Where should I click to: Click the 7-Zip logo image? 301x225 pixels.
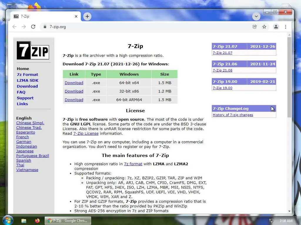pyautogui.click(x=33, y=50)
